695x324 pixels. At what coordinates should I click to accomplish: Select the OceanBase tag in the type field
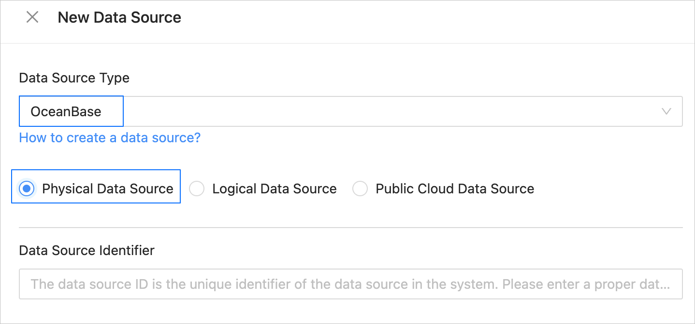click(x=71, y=111)
